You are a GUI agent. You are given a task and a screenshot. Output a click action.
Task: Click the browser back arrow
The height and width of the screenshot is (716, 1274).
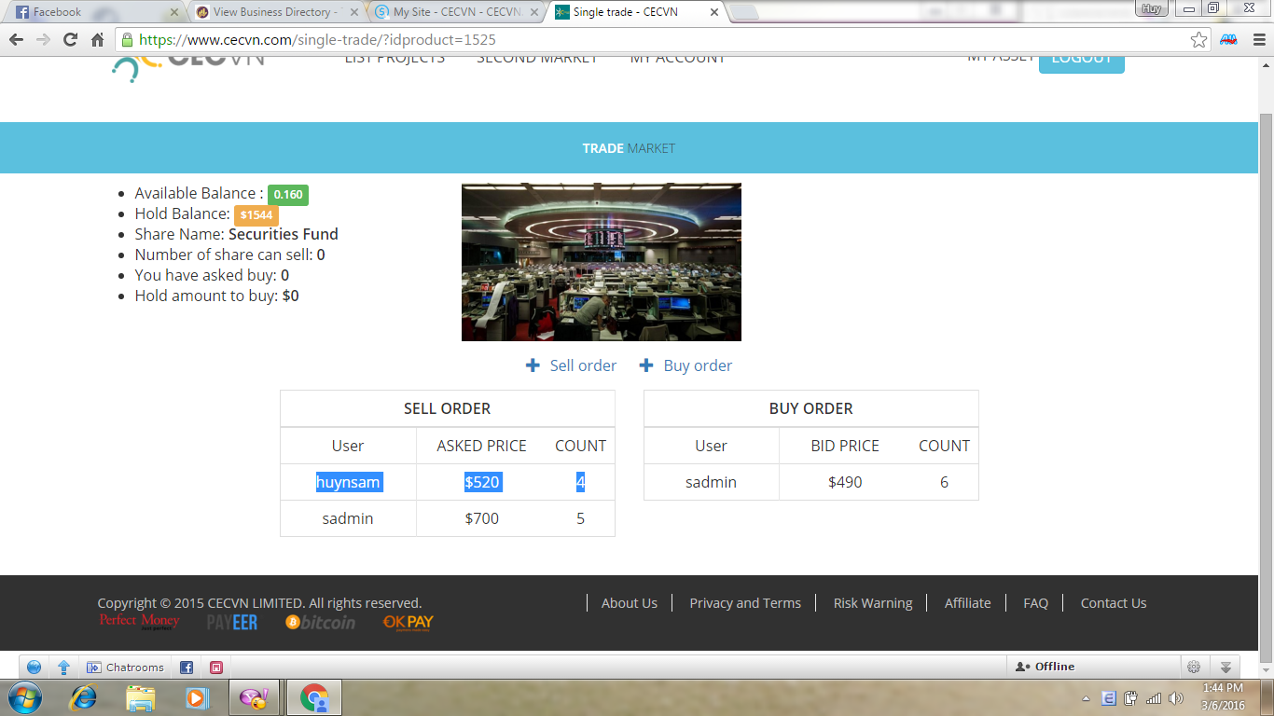(x=16, y=40)
